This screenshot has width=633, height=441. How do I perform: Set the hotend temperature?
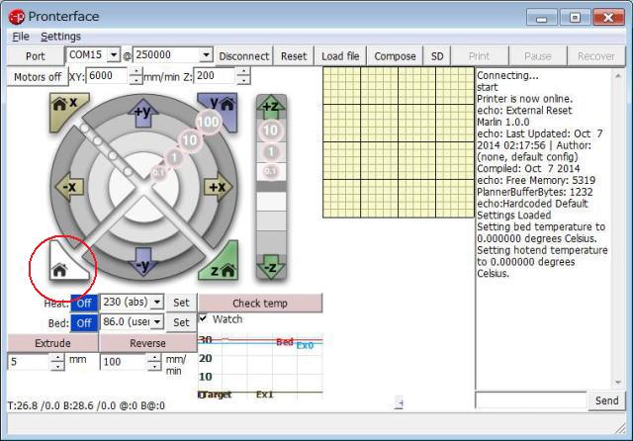181,303
